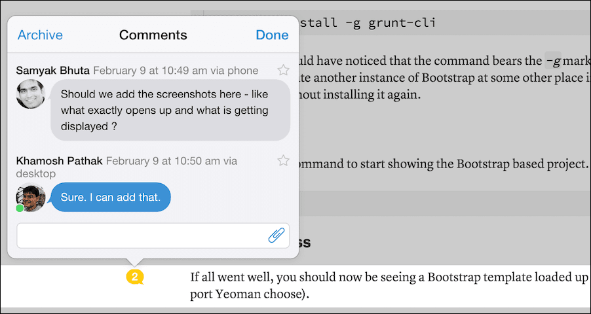Click the Samyak Bhuta author name
The height and width of the screenshot is (314, 591).
pos(53,71)
